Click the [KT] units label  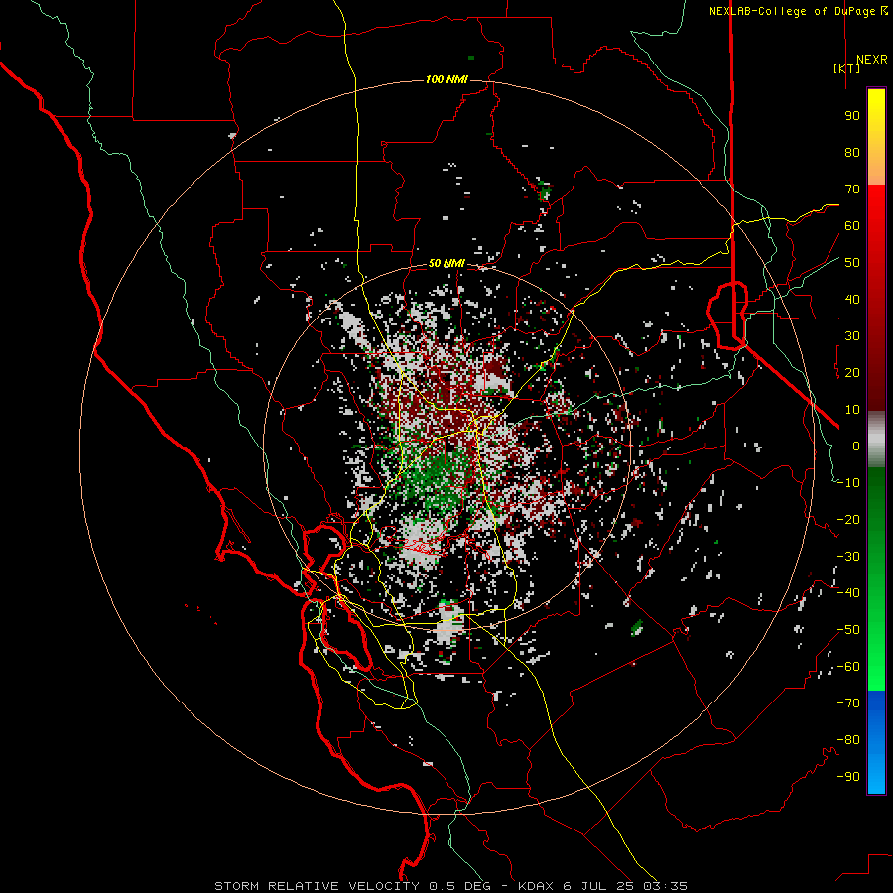point(846,68)
